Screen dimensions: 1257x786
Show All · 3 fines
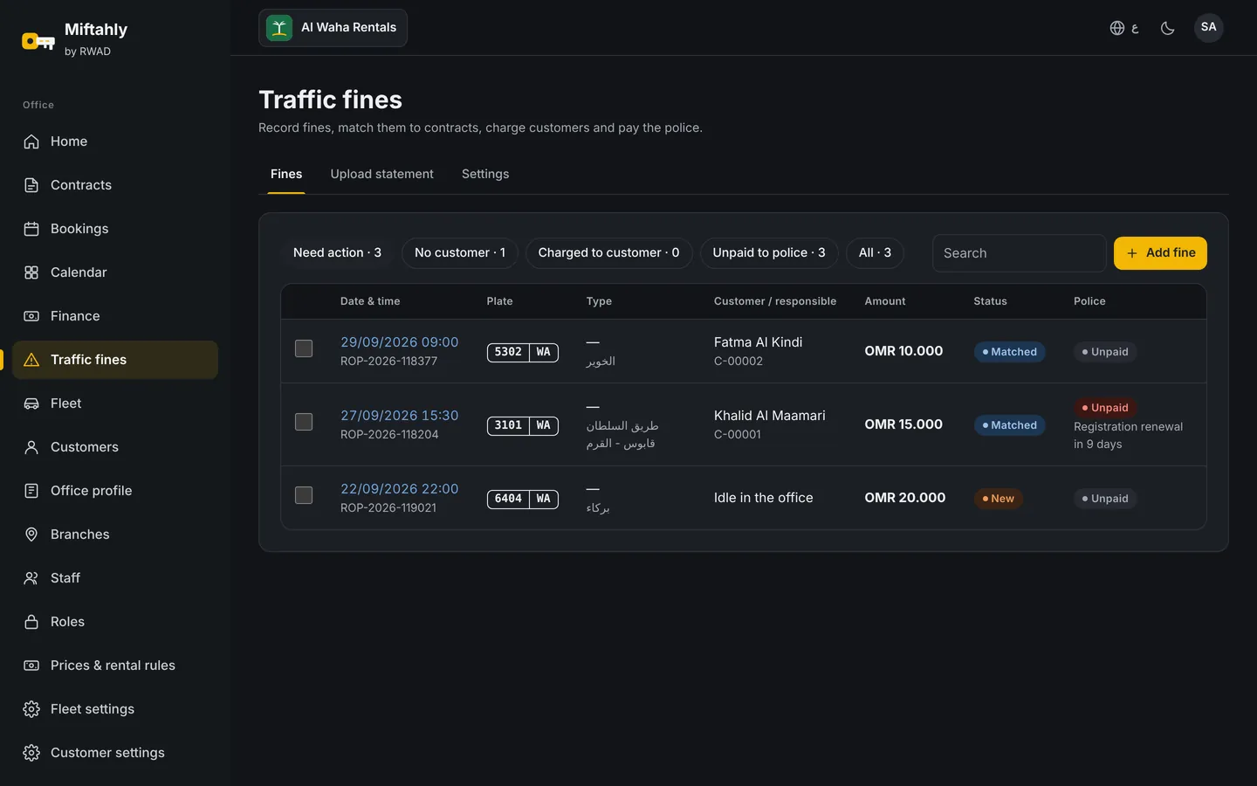point(875,253)
